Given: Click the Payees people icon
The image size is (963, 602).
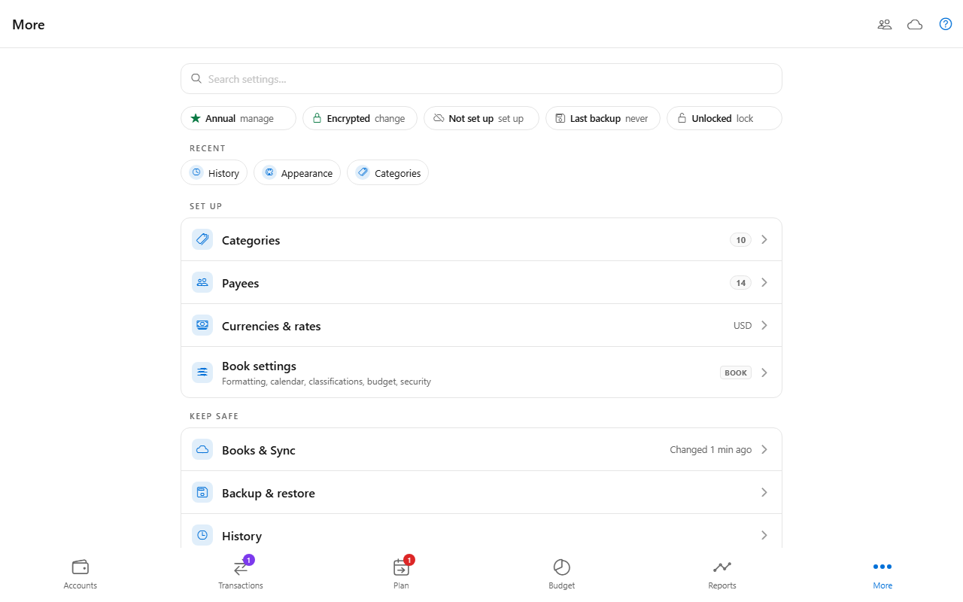Looking at the screenshot, I should [202, 282].
